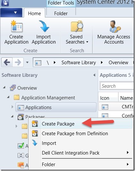Image resolution: width=135 pixels, height=171 pixels.
Task: Select the Home ribbon tab
Action: (34, 13)
